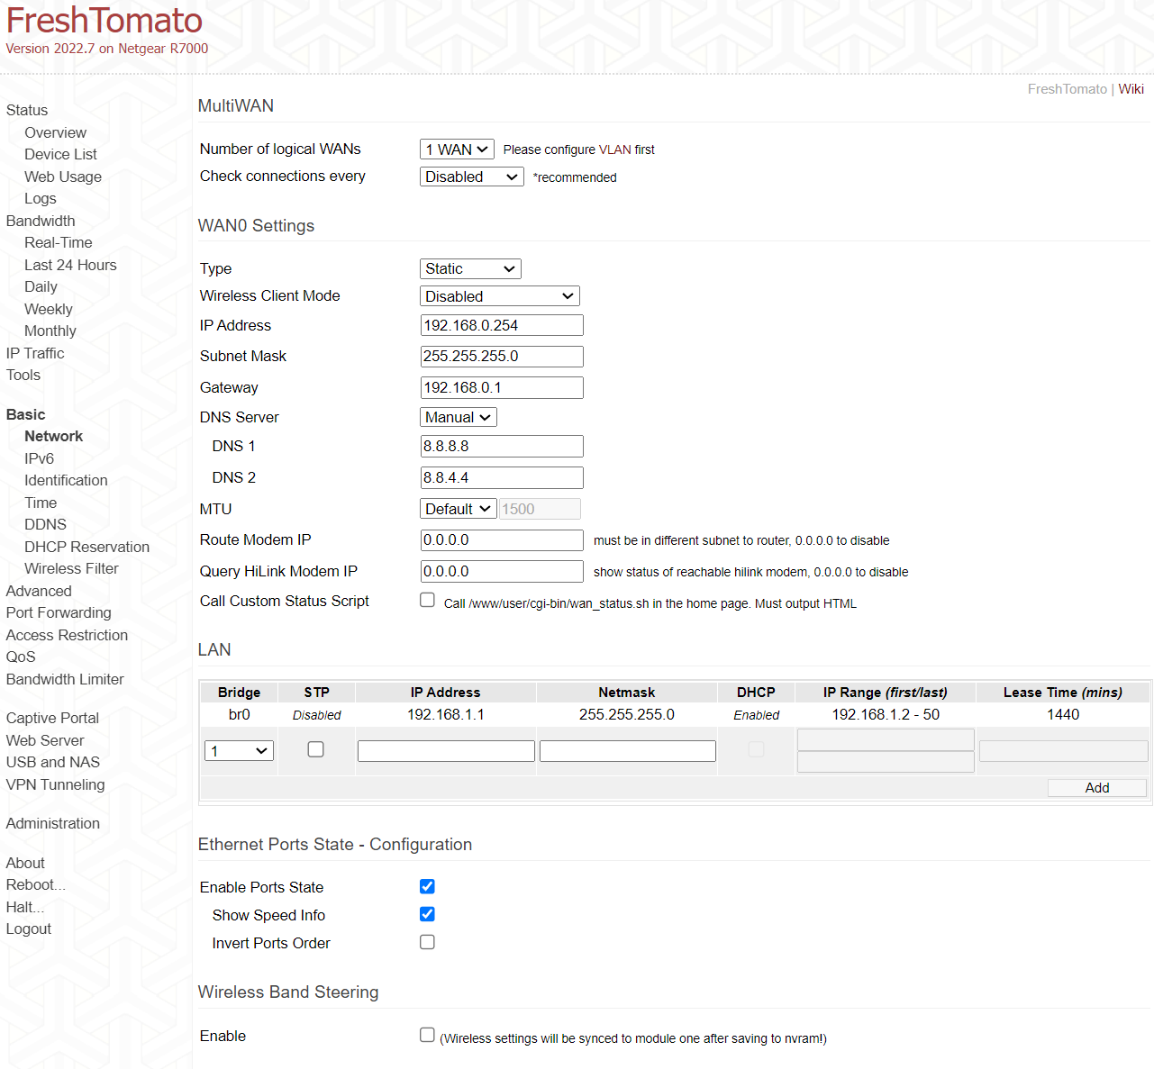Image resolution: width=1154 pixels, height=1069 pixels.
Task: Go to Status Overview page
Action: click(x=56, y=132)
